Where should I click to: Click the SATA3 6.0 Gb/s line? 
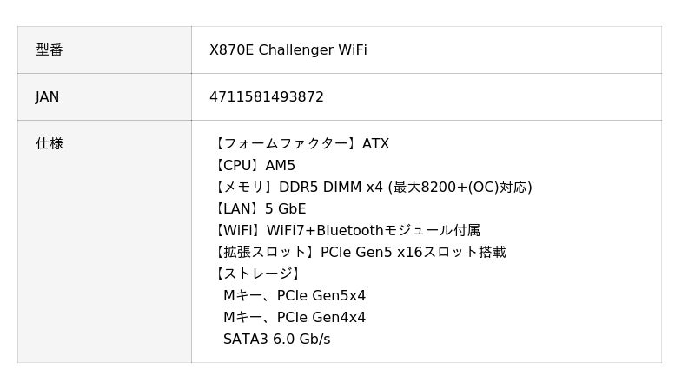[x=276, y=340]
